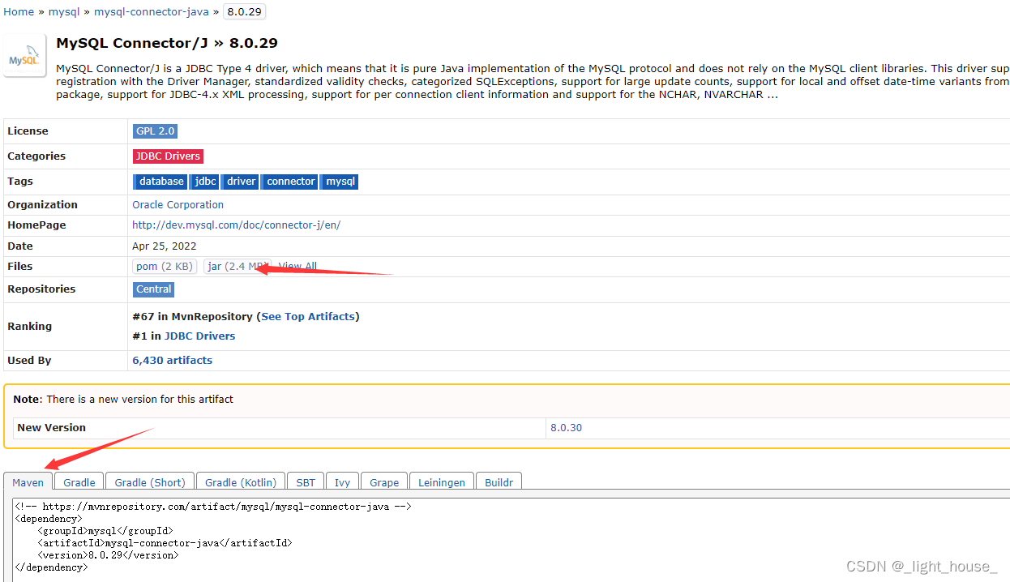Switch to the Maven tab
The height and width of the screenshot is (582, 1010).
[x=28, y=481]
